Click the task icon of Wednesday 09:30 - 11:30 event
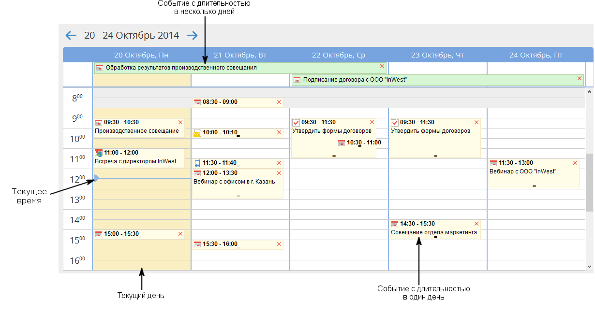The height and width of the screenshot is (314, 595). tap(297, 123)
